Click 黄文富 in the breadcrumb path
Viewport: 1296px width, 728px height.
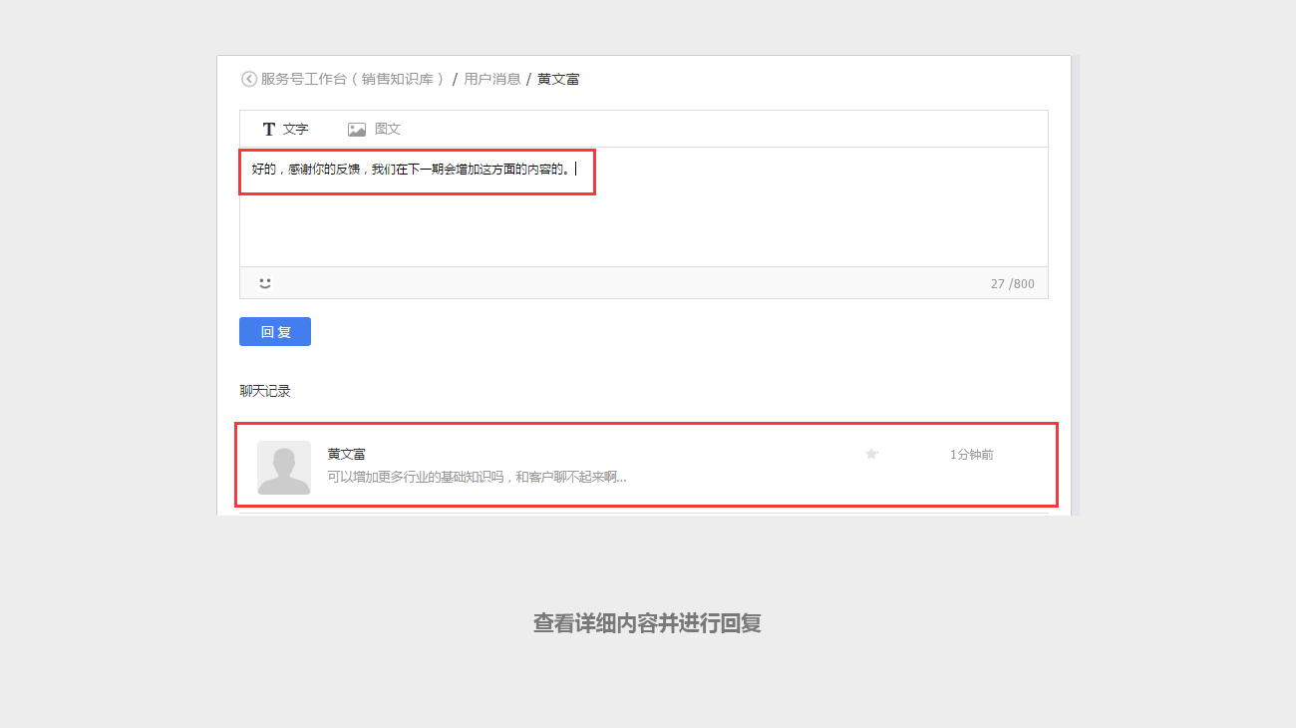(558, 79)
